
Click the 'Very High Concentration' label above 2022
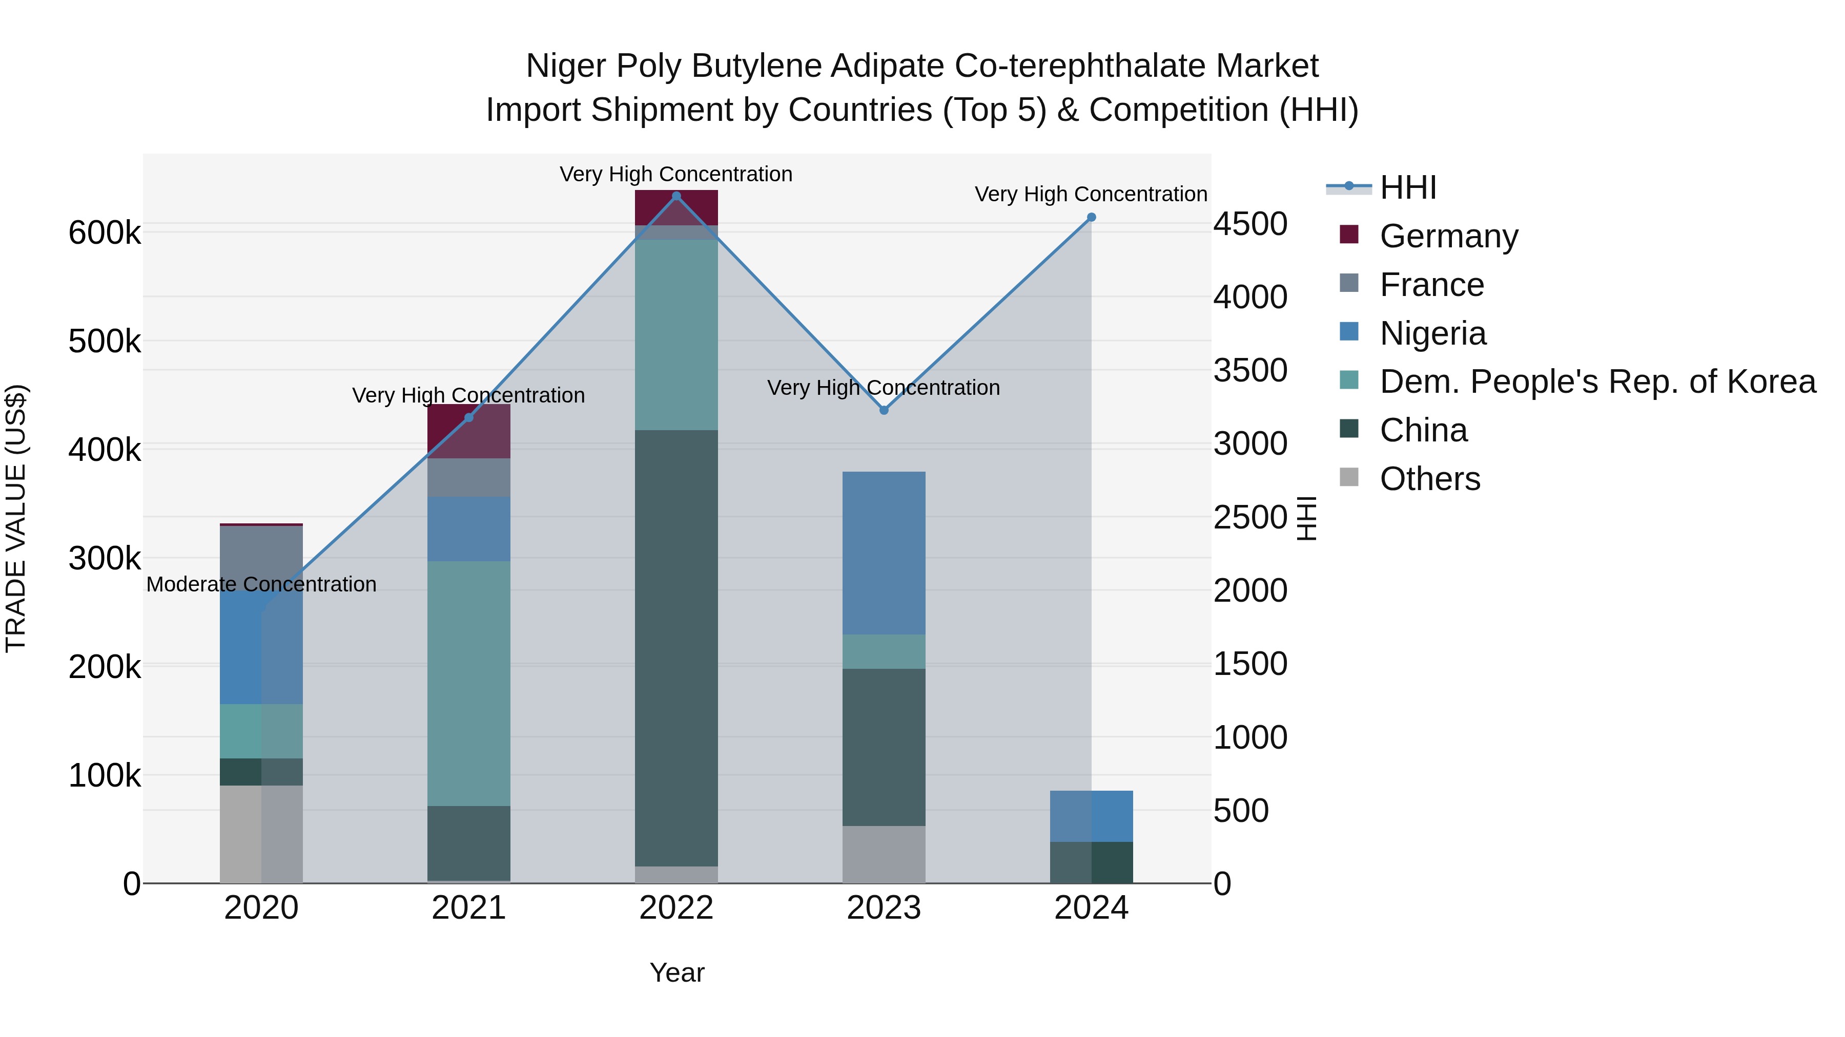(x=676, y=175)
